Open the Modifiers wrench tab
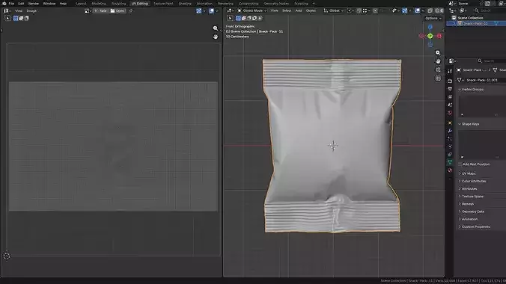 tap(450, 131)
